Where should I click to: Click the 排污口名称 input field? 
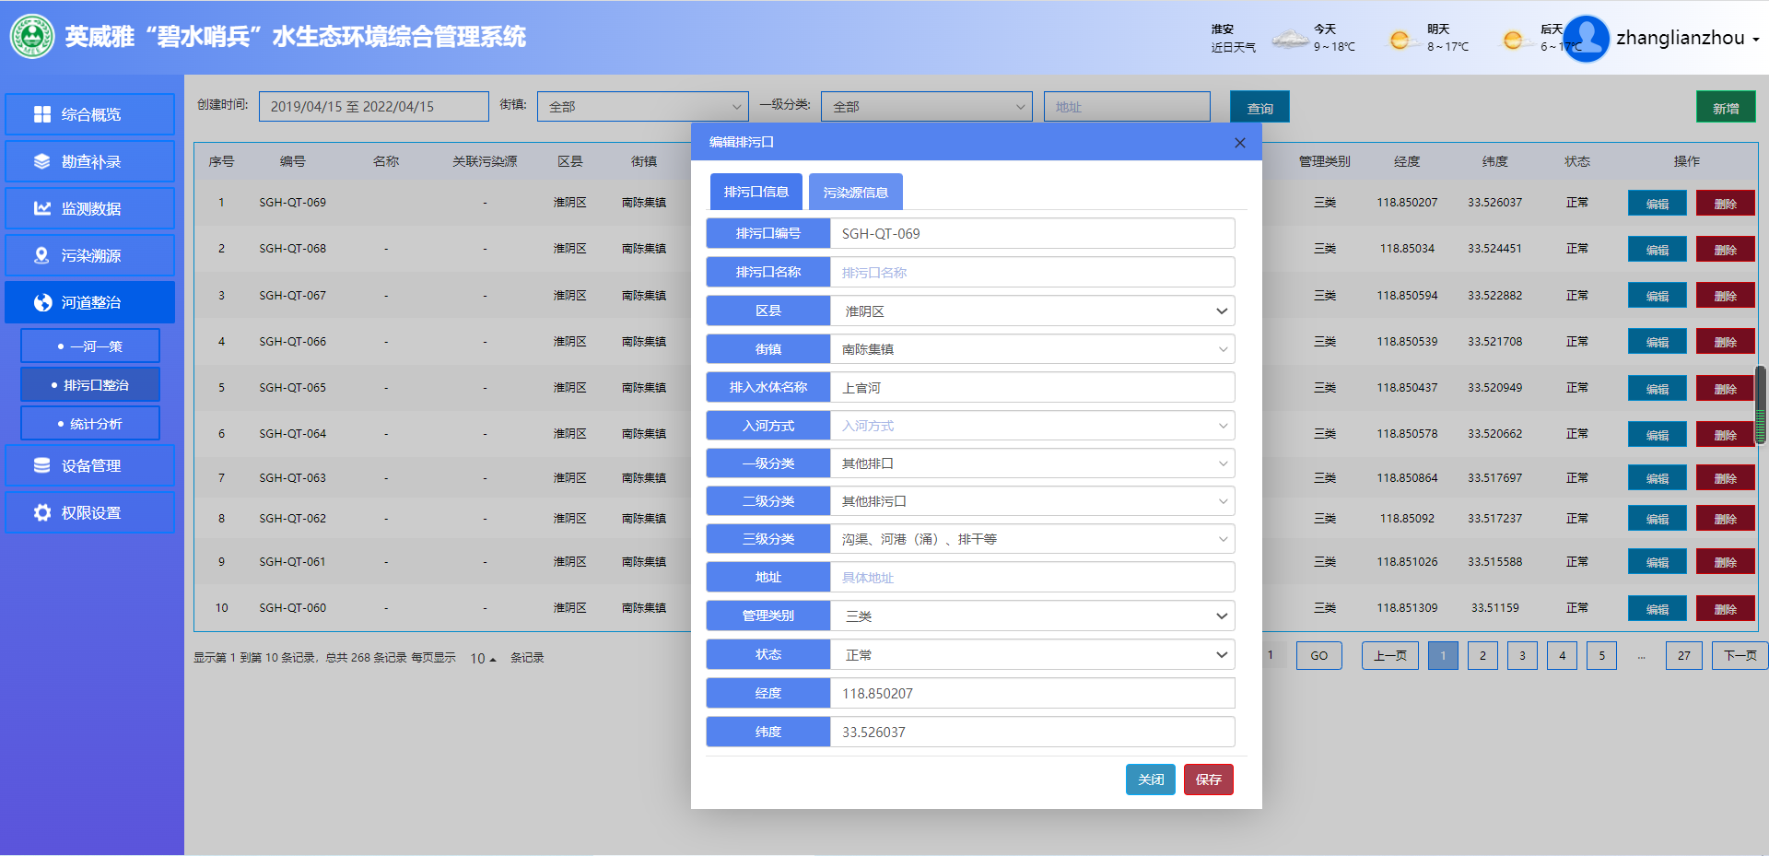[x=1032, y=273]
